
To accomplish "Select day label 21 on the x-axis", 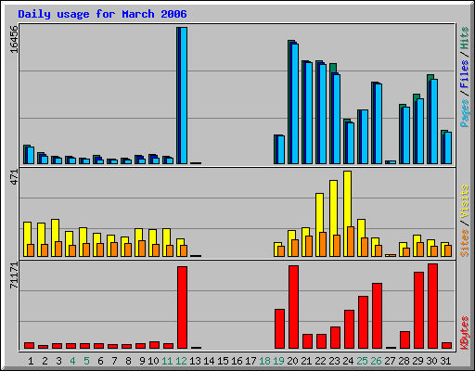I will pyautogui.click(x=306, y=361).
